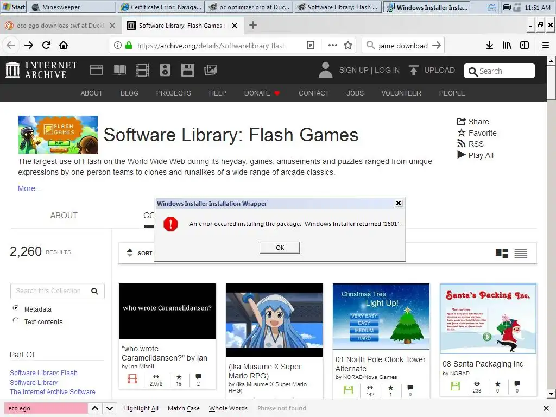The height and width of the screenshot is (417, 556).
Task: Toggle Match Case in find bar
Action: coord(184,408)
